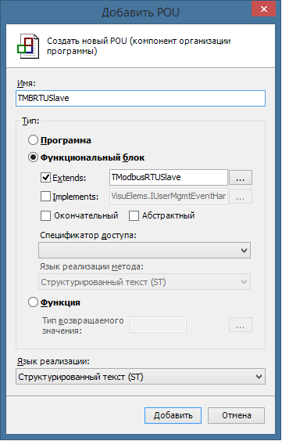Select the Функциональный блок radio option
Image resolution: width=282 pixels, height=441 pixels.
click(33, 157)
